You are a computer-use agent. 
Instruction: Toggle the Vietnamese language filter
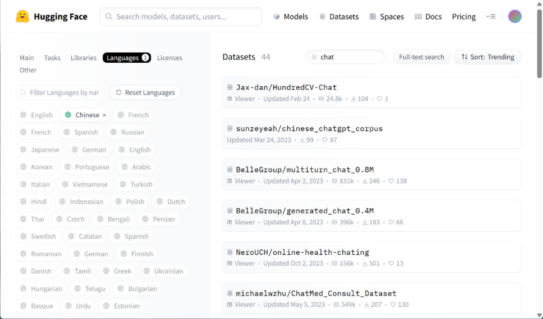pyautogui.click(x=84, y=185)
